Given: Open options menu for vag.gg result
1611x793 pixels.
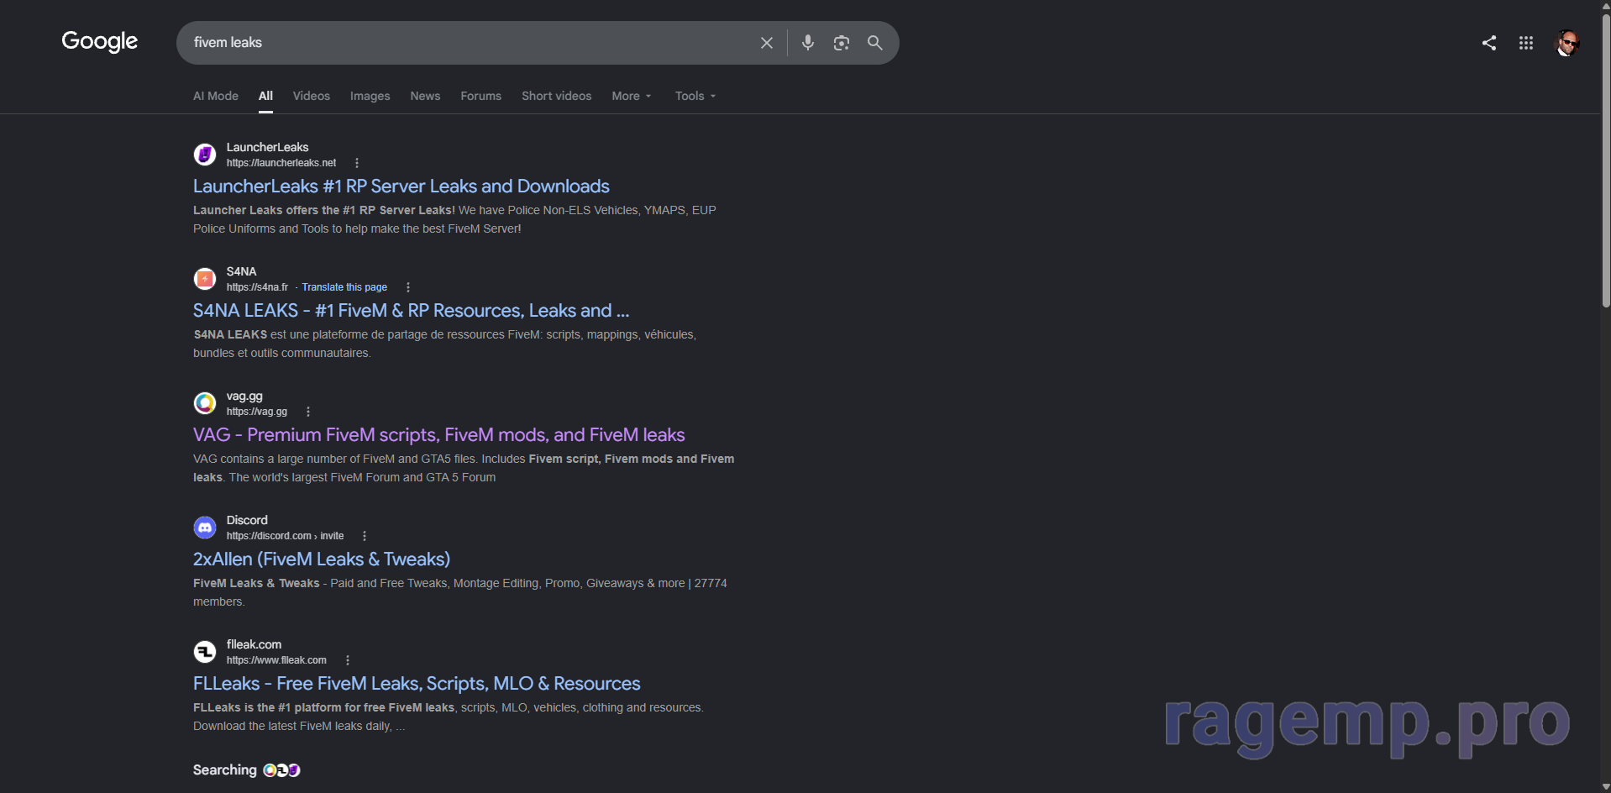Looking at the screenshot, I should tap(308, 412).
